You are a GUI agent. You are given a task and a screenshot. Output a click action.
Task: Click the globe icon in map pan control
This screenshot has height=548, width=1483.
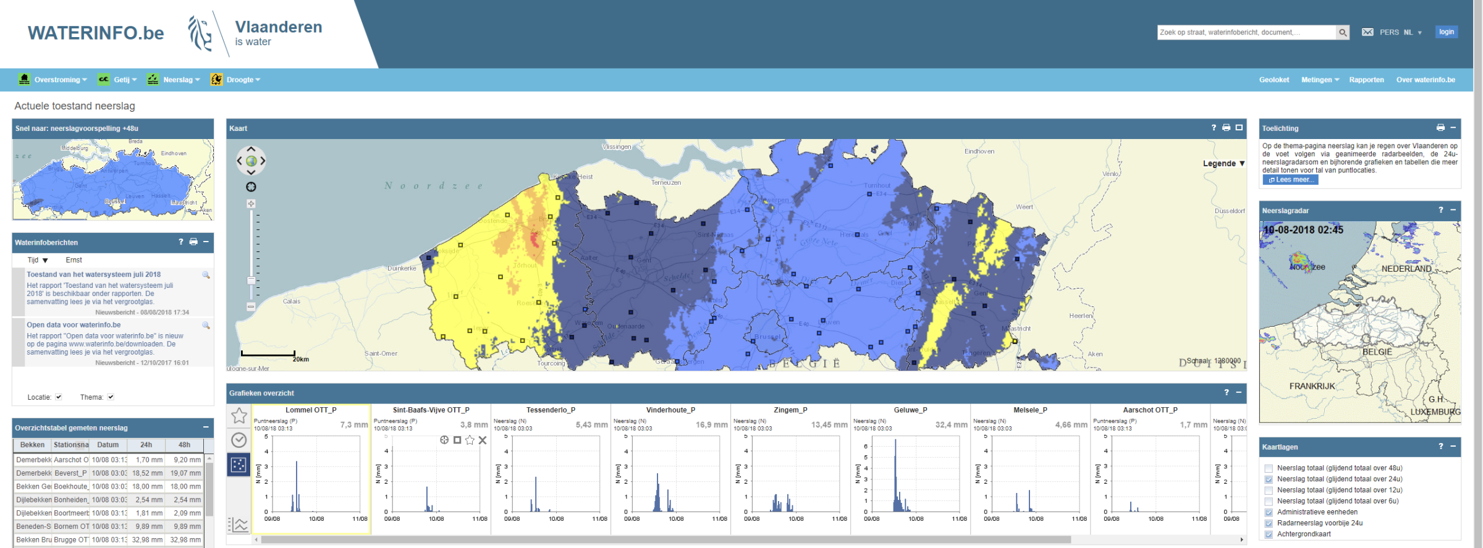tap(251, 161)
